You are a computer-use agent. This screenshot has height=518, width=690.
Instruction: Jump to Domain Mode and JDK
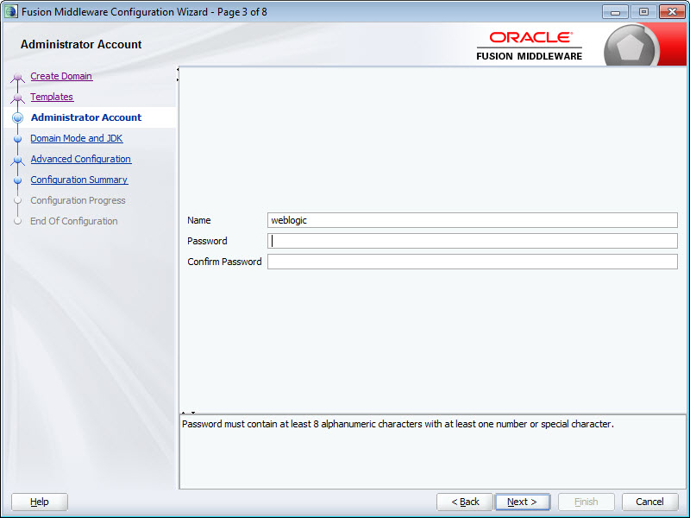point(77,138)
